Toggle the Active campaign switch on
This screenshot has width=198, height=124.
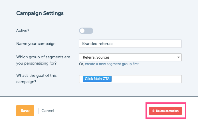pos(86,31)
